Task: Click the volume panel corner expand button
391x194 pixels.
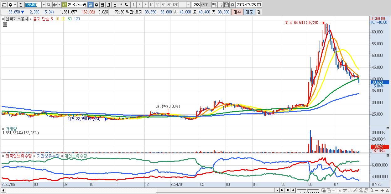Action: pyautogui.click(x=388, y=128)
